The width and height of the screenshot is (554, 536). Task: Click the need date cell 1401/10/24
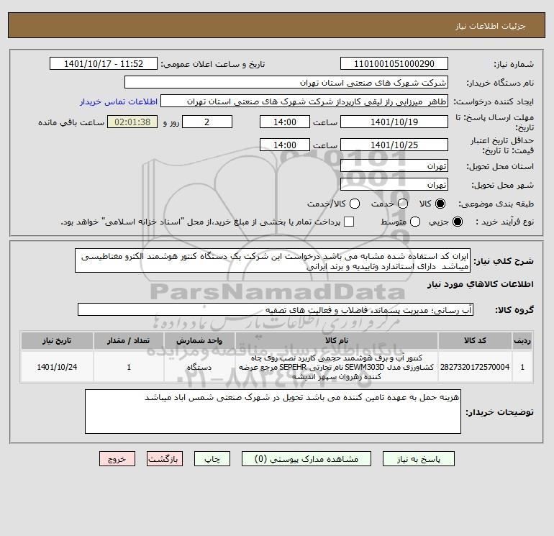57,367
